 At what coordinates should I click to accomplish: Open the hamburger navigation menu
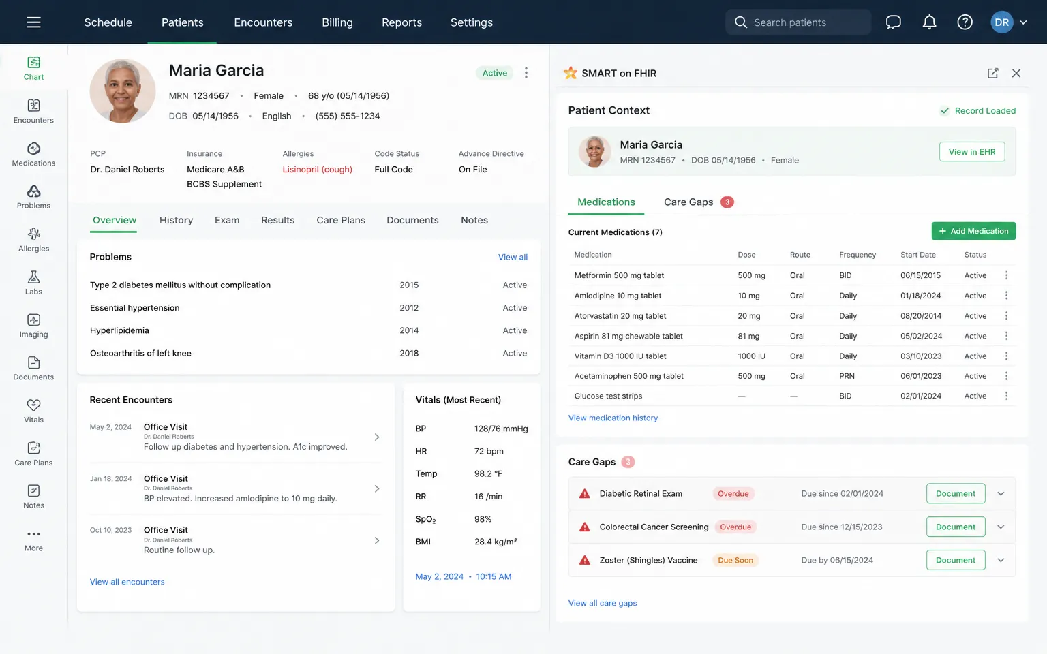[x=33, y=22]
